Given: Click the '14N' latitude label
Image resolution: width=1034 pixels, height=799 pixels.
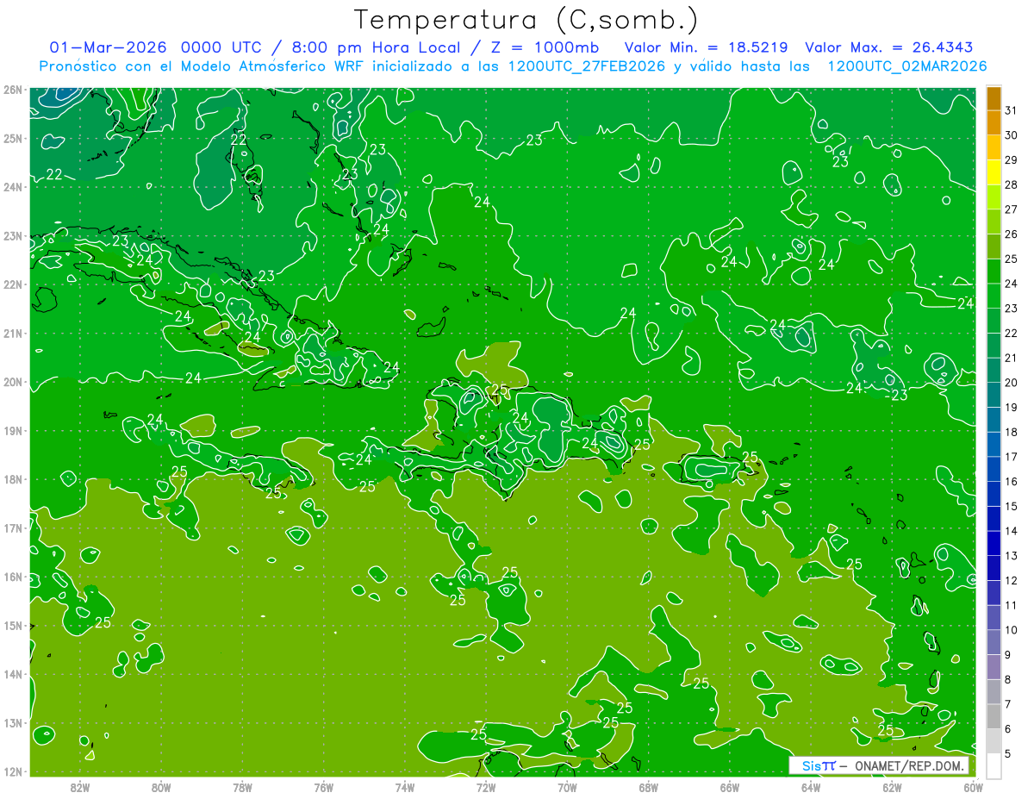Looking at the screenshot, I should tap(12, 674).
